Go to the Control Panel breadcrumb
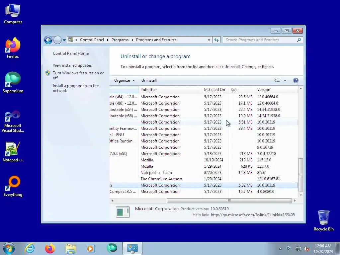This screenshot has width=340, height=255. tap(92, 40)
